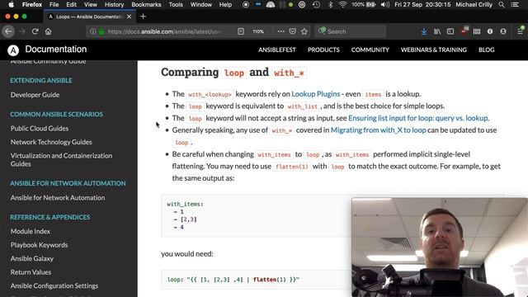This screenshot has height=297, width=528.
Task: Click the EXTENDING ANSIBLE sidebar heading
Action: pyautogui.click(x=41, y=81)
